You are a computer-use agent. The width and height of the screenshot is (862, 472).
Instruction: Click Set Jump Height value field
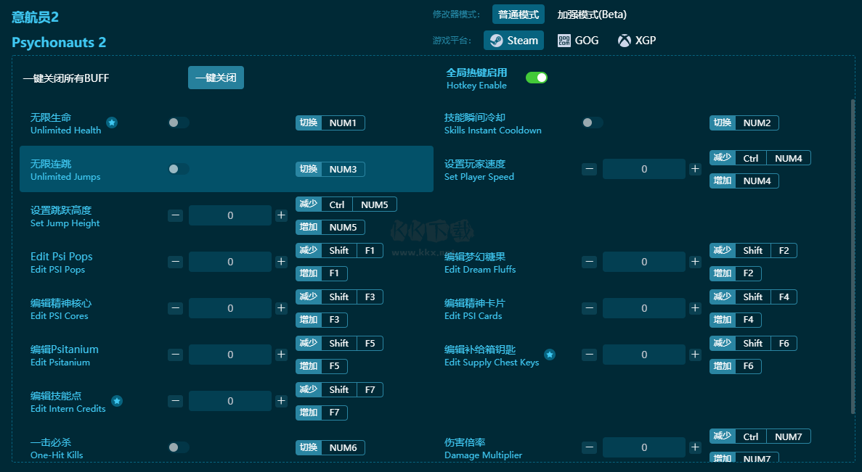point(230,215)
